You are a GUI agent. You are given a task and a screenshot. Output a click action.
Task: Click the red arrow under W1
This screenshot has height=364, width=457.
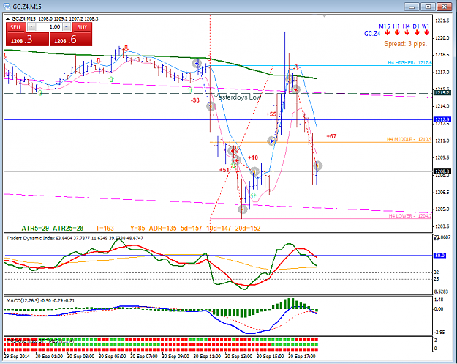click(x=427, y=33)
